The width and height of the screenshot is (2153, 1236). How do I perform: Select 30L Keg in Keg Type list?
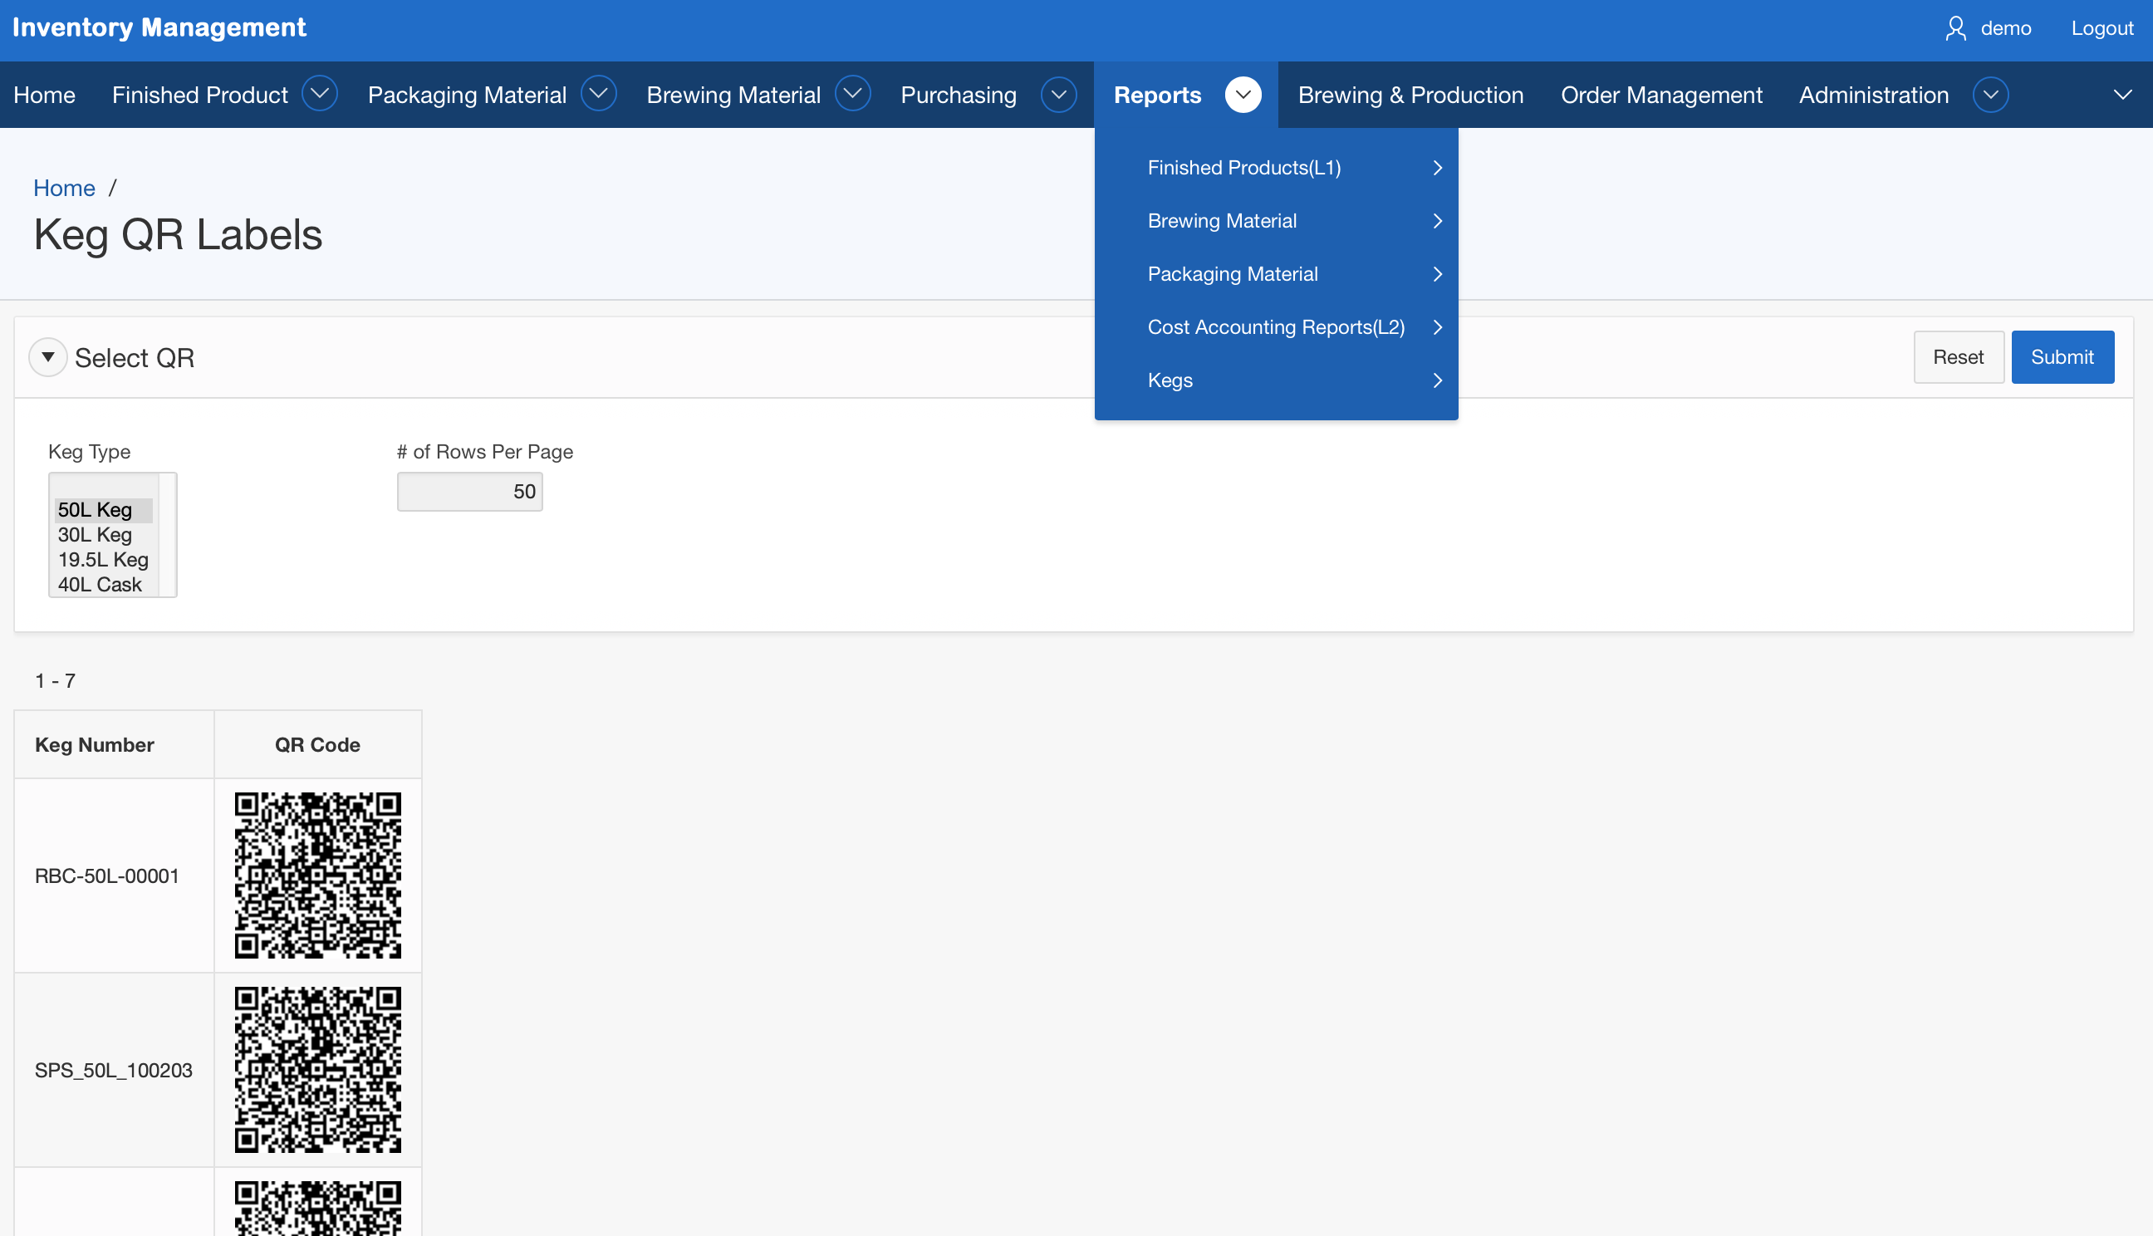pyautogui.click(x=95, y=535)
